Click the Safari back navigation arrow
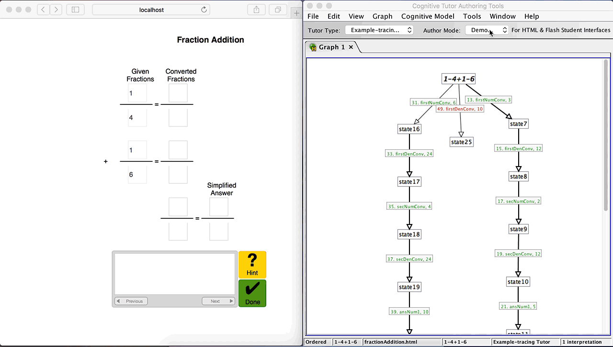This screenshot has width=613, height=347. point(44,10)
